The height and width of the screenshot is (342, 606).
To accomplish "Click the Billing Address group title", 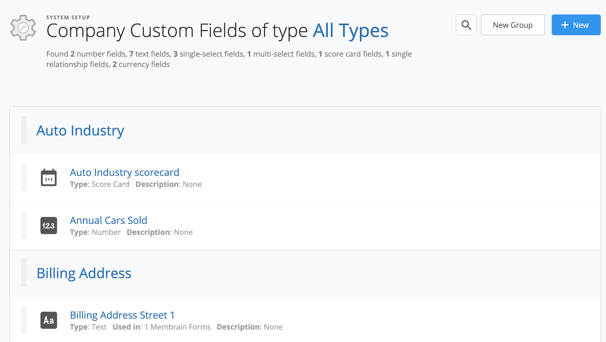I will (x=84, y=273).
